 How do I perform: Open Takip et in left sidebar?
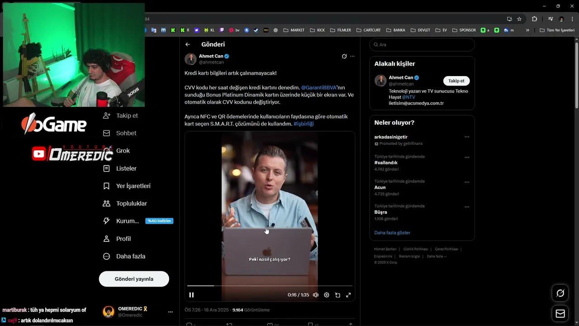121,115
